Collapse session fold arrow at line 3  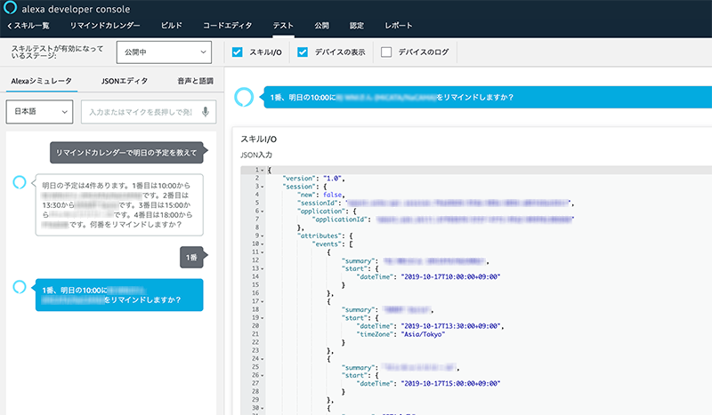point(263,187)
